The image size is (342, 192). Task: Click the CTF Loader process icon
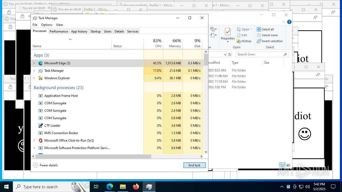41,126
